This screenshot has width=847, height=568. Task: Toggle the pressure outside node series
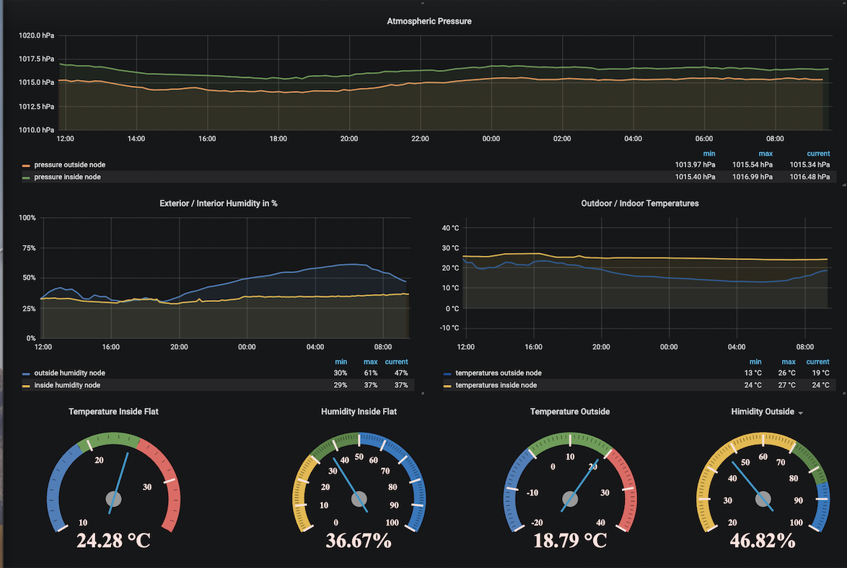pyautogui.click(x=70, y=164)
